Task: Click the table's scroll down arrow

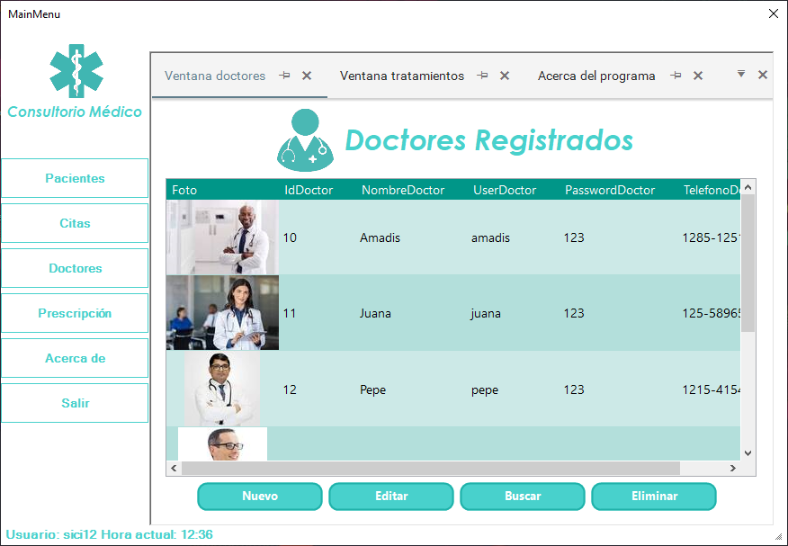Action: [x=748, y=453]
